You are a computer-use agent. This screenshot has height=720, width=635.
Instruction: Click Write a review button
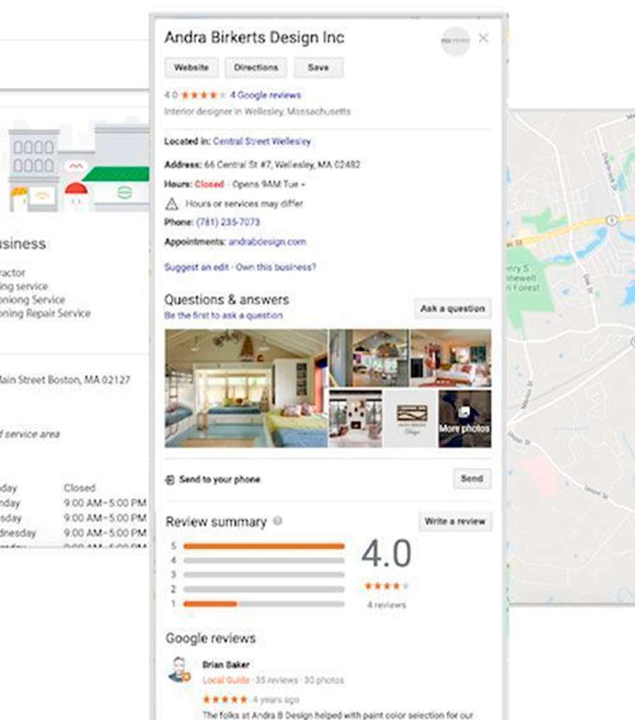(x=454, y=522)
